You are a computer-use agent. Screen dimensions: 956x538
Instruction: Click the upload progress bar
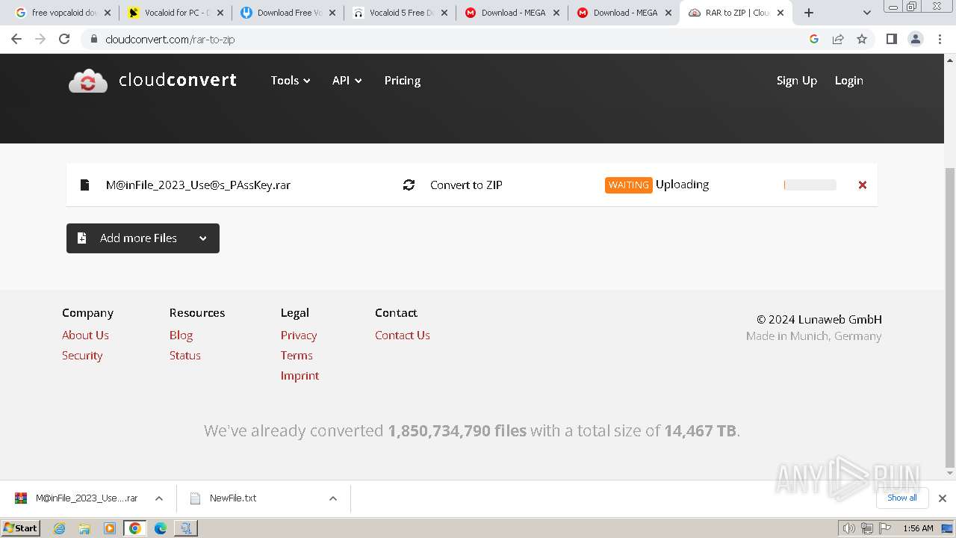810,185
